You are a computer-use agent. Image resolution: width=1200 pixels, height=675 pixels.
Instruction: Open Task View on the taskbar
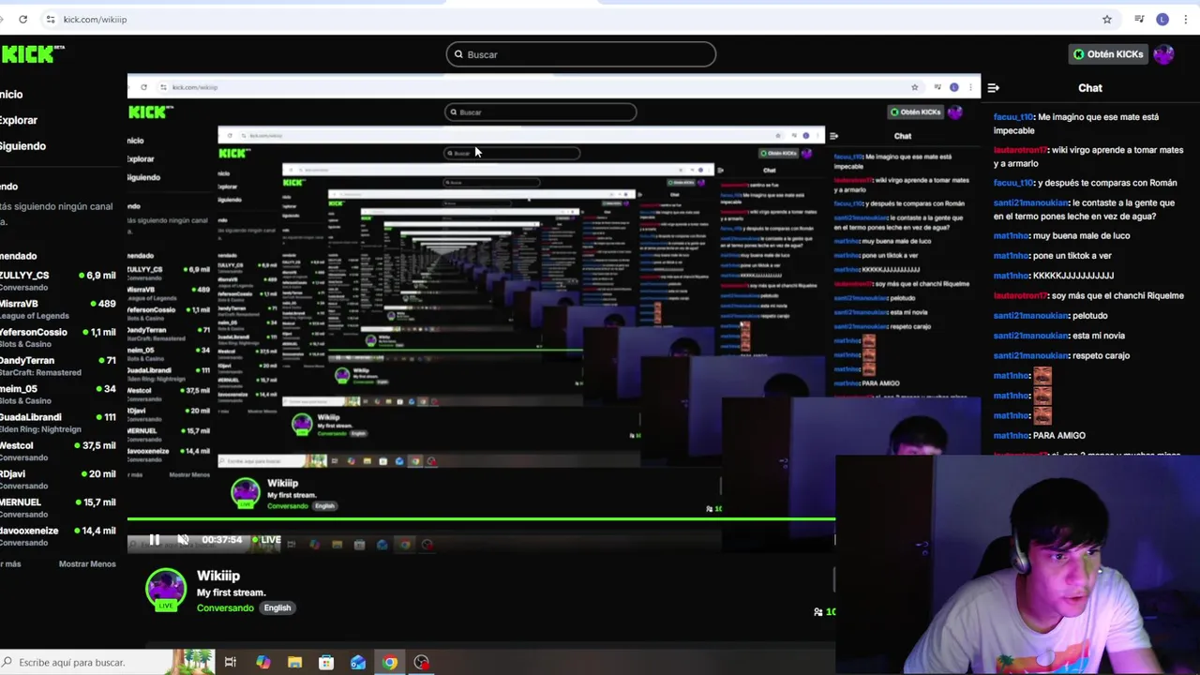pyautogui.click(x=230, y=663)
